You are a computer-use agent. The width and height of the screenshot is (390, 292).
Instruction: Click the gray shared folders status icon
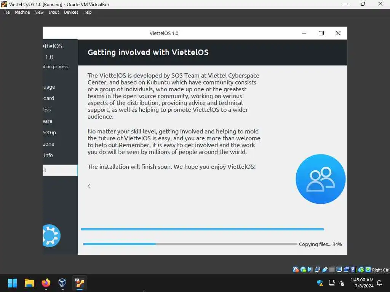click(332, 270)
